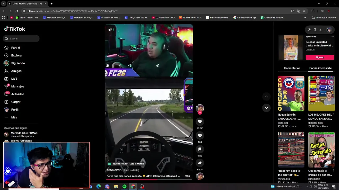
Task: Mute the video with the speaker icon
Action: [x=110, y=30]
